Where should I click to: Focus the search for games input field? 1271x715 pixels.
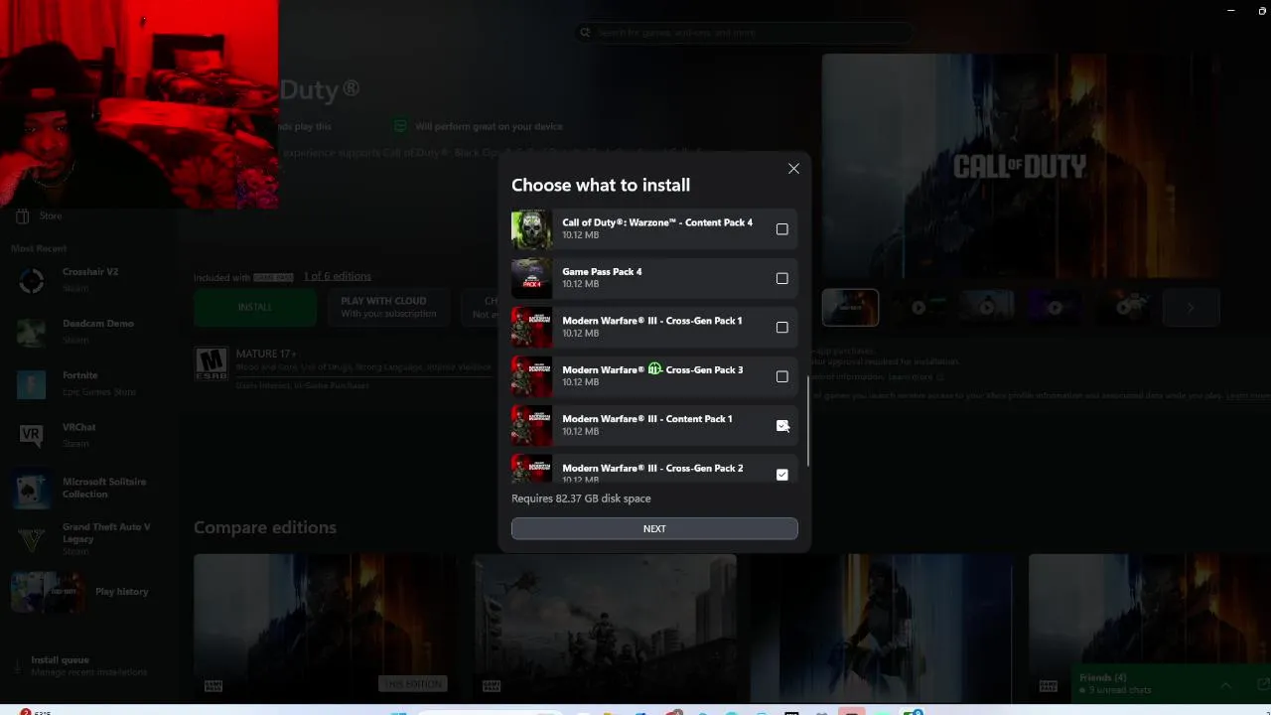coord(743,33)
